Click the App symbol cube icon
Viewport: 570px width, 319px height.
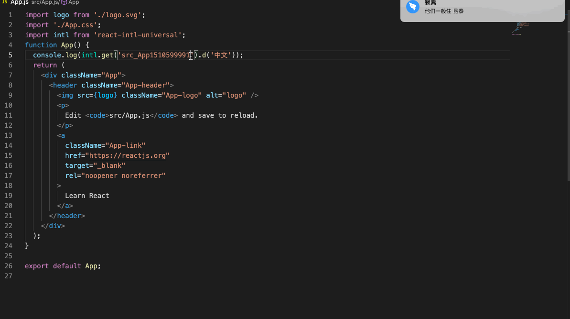pyautogui.click(x=64, y=2)
